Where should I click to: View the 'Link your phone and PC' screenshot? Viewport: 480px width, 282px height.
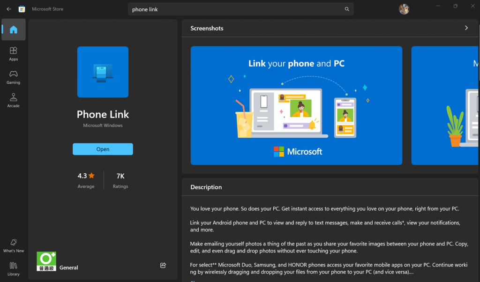pyautogui.click(x=296, y=105)
